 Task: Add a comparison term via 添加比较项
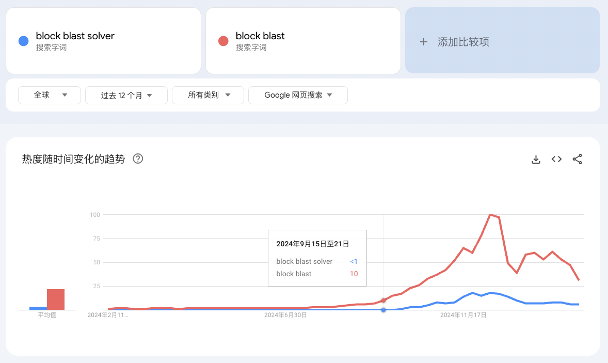[503, 40]
